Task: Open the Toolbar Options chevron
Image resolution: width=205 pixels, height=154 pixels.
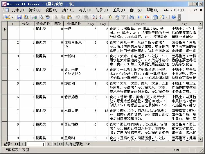Action: point(179,17)
